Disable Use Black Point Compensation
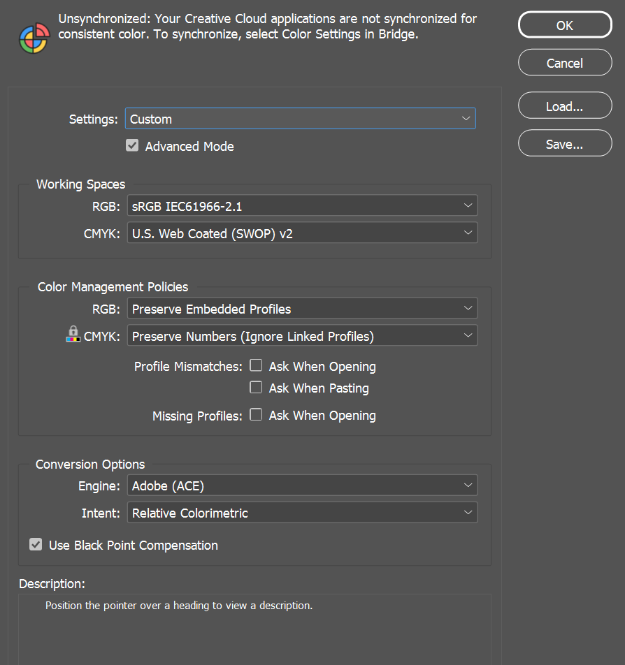Image resolution: width=625 pixels, height=665 pixels. (x=36, y=545)
